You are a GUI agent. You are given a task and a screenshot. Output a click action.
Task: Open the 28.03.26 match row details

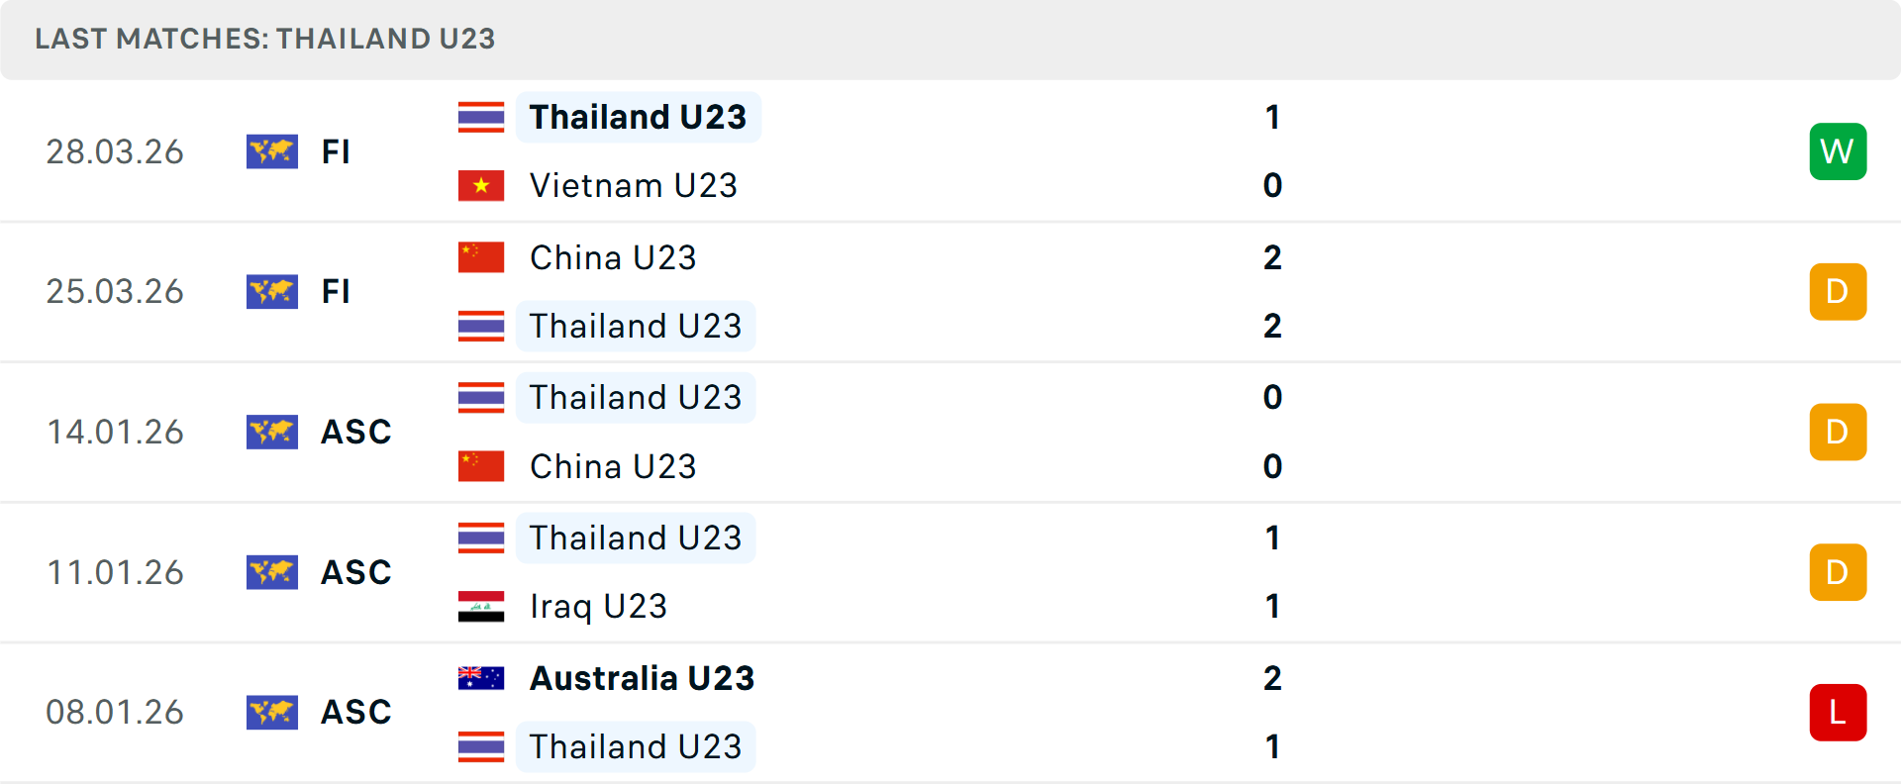(950, 151)
